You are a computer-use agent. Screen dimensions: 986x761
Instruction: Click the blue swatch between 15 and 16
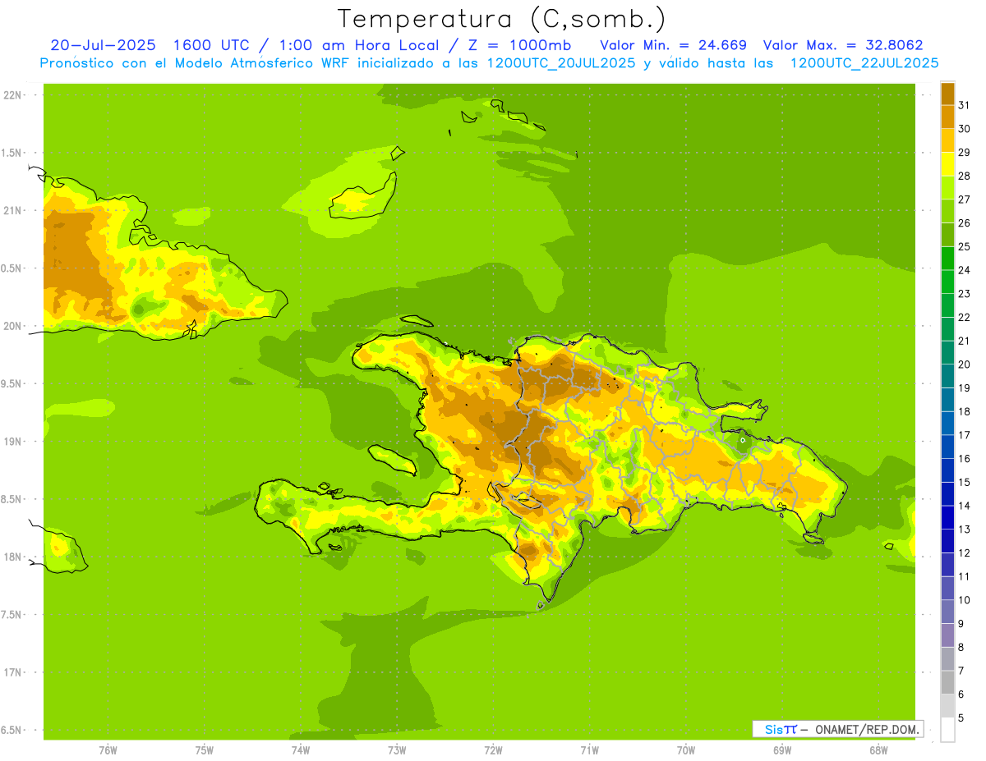pyautogui.click(x=947, y=470)
